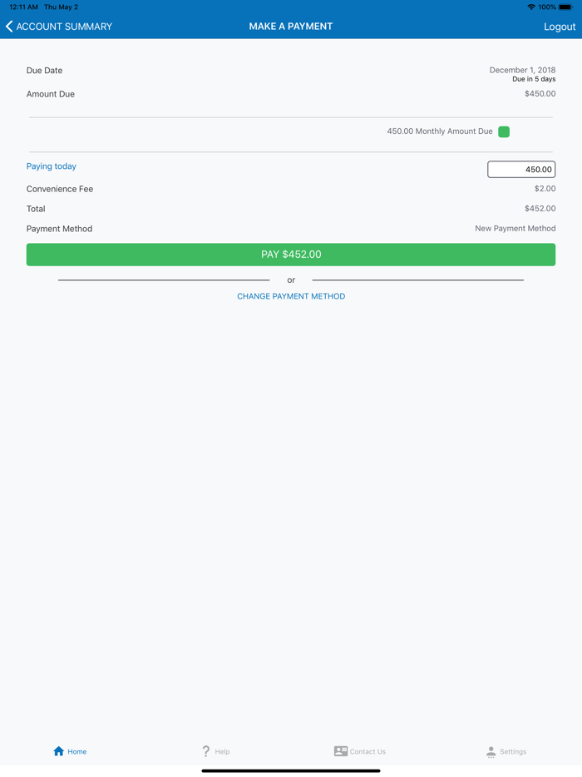Tap the Logout link in the header
The width and height of the screenshot is (582, 777).
[x=559, y=26]
